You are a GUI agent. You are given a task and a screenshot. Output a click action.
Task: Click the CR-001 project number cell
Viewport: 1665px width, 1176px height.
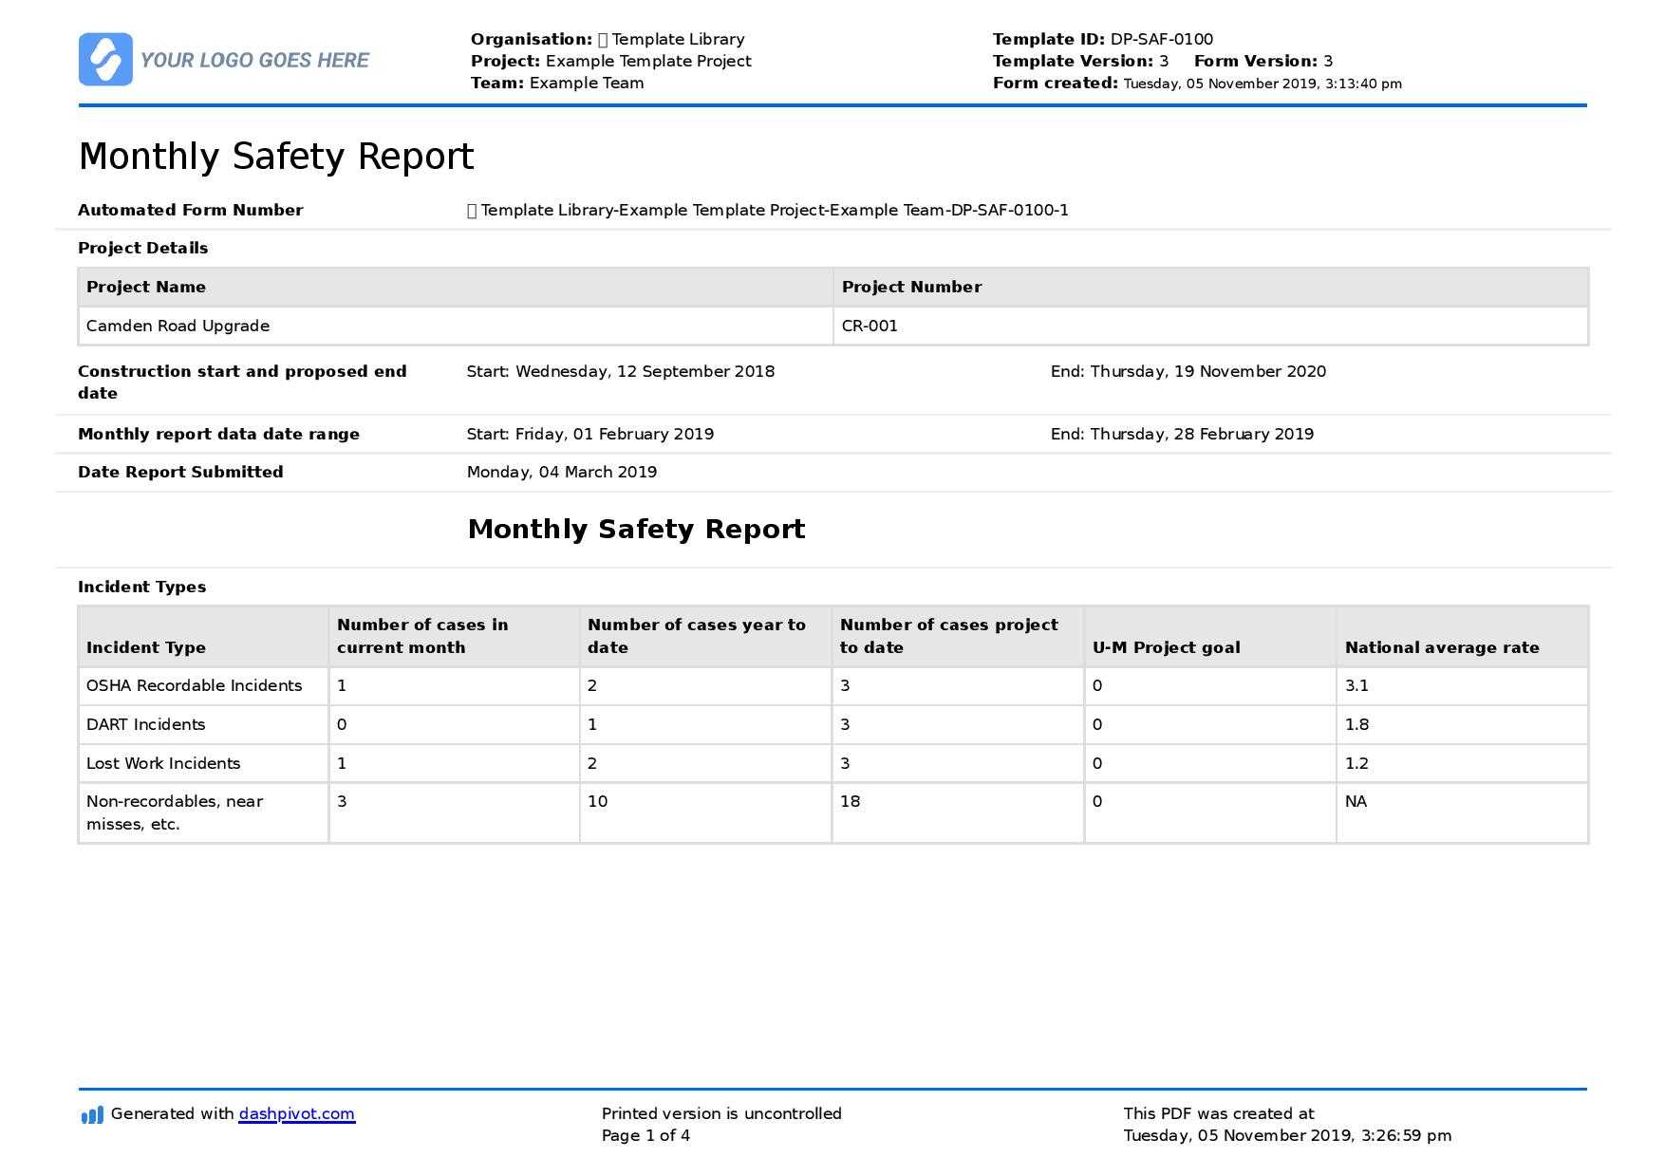[870, 325]
